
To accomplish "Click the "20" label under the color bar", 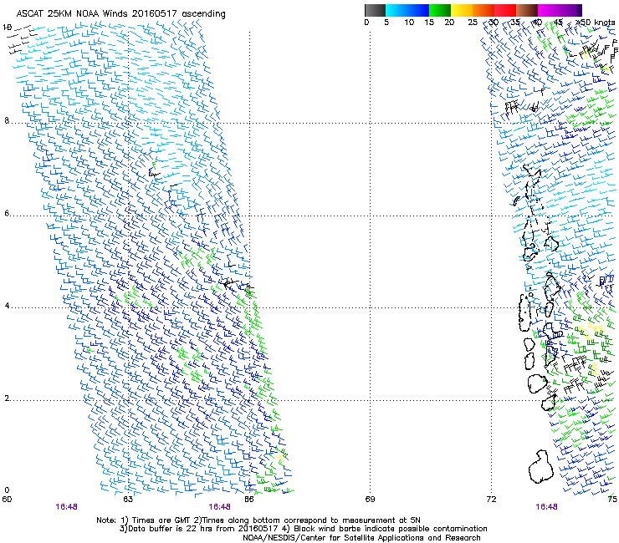I will point(449,22).
